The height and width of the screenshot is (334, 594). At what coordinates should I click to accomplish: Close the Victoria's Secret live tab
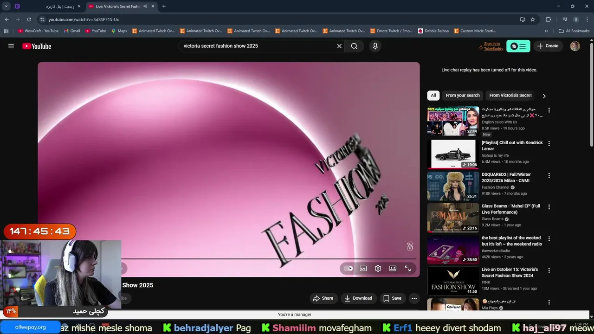pos(153,6)
